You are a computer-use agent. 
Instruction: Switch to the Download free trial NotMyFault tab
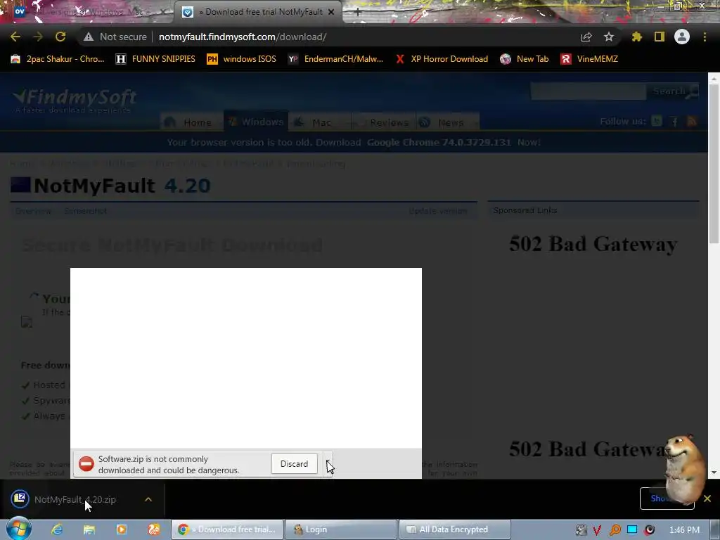(257, 12)
